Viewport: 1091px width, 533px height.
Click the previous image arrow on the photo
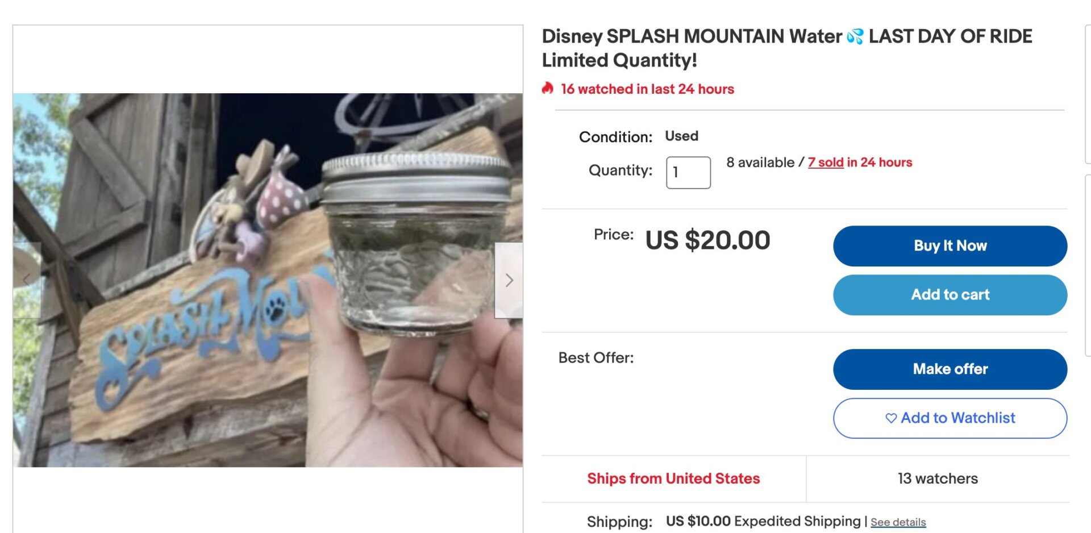click(27, 280)
